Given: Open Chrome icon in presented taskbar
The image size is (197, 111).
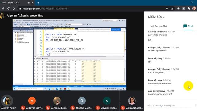Looking at the screenshot, I should [x=61, y=89].
